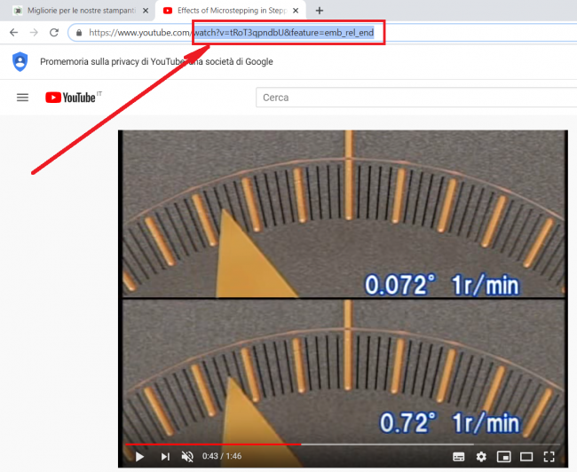Open a new browser tab

click(x=320, y=10)
